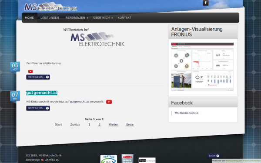Click the hmi MASTER logo in footer
Viewport: 261px width, 163px height.
coord(147,160)
